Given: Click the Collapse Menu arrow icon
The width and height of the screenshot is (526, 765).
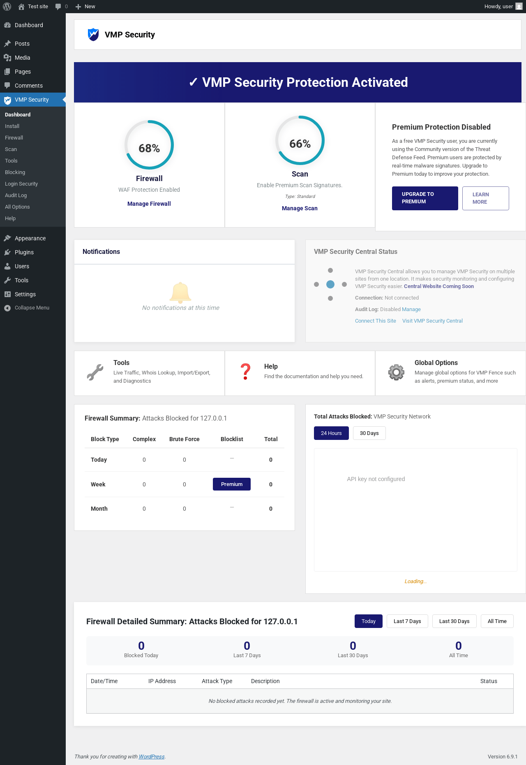Looking at the screenshot, I should click(7, 308).
